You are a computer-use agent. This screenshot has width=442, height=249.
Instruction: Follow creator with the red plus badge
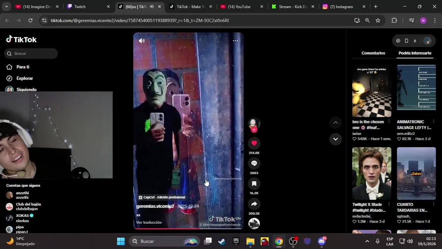tap(254, 130)
